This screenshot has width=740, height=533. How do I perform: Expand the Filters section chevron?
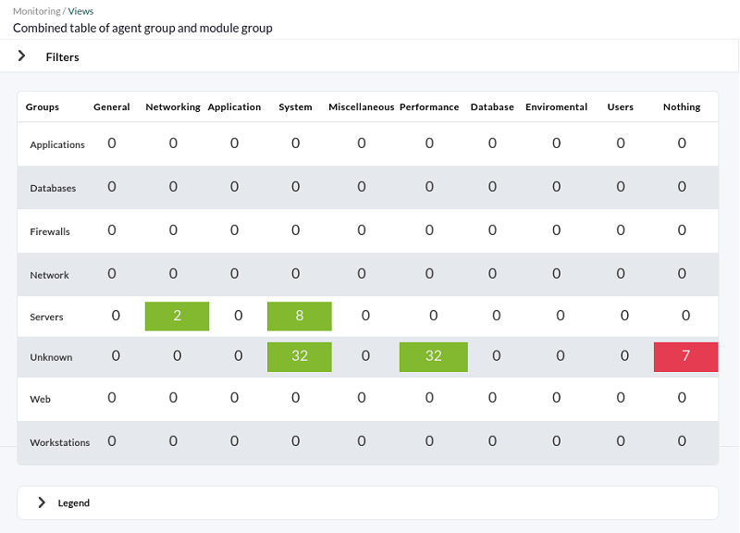(21, 56)
